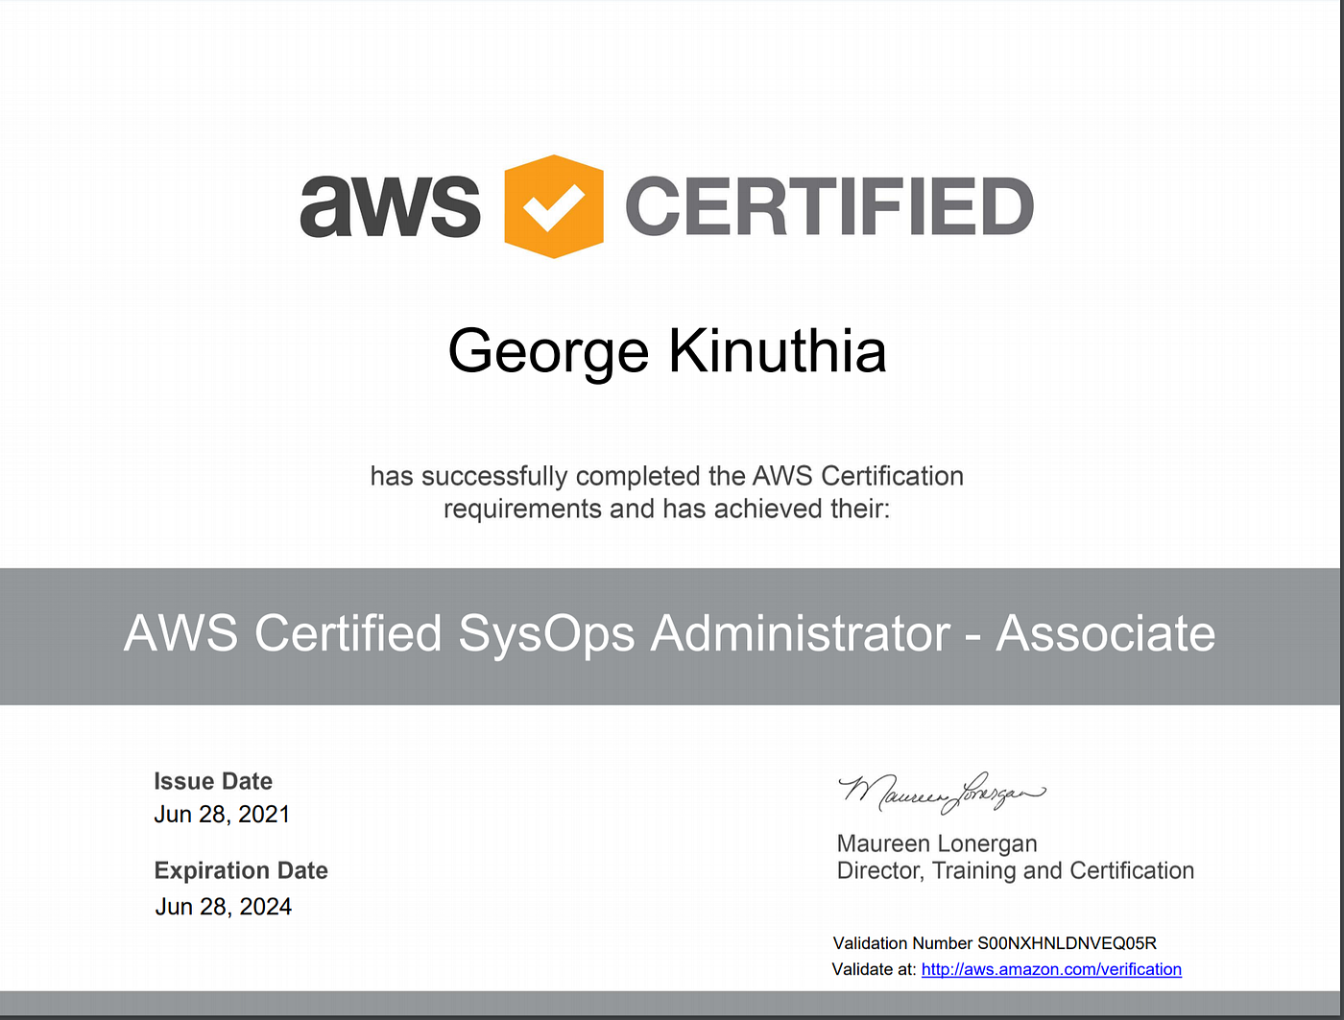The width and height of the screenshot is (1344, 1020).
Task: Click the "Issue Date" label
Action: point(213,781)
